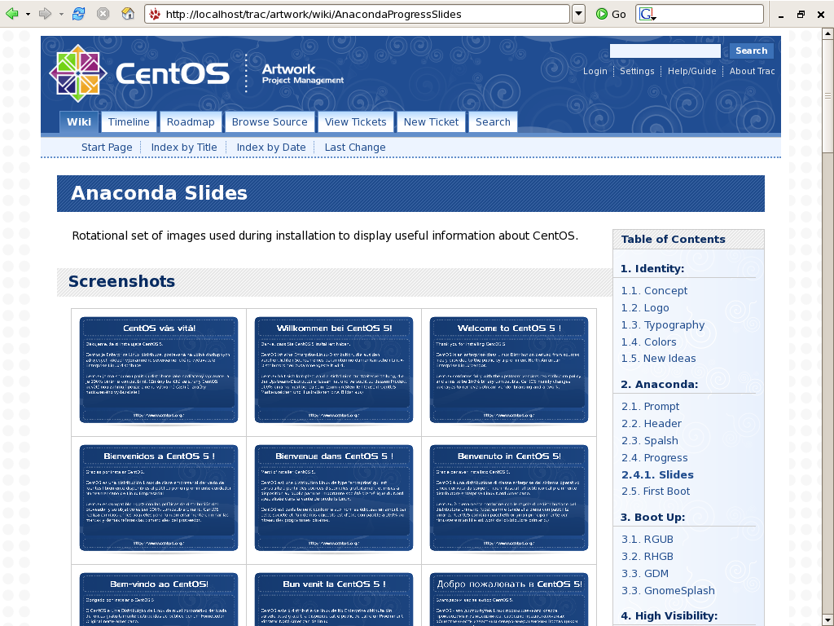Click the '1. Identity:' contents heading
834x626 pixels.
pos(652,268)
